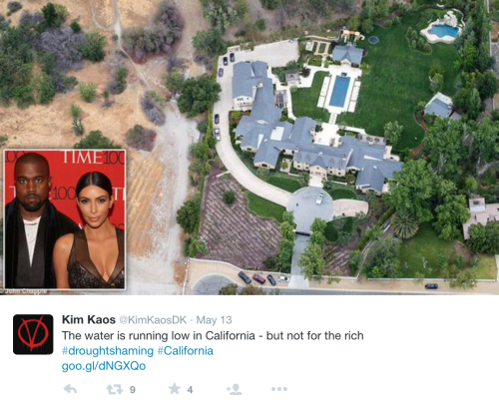Viewport: 499px width, 410px height.
Task: View the retweet count showing 9
Action: (133, 389)
